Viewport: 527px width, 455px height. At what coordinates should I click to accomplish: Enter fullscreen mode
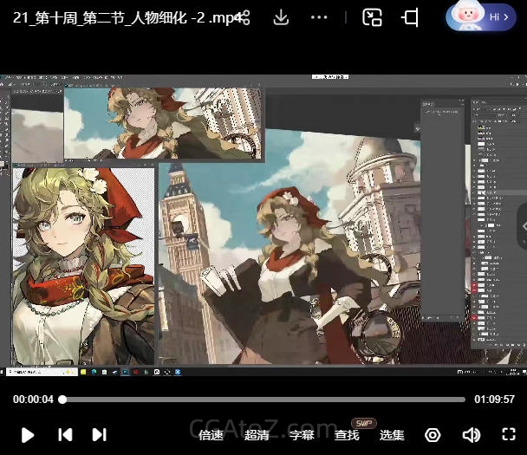tap(509, 435)
